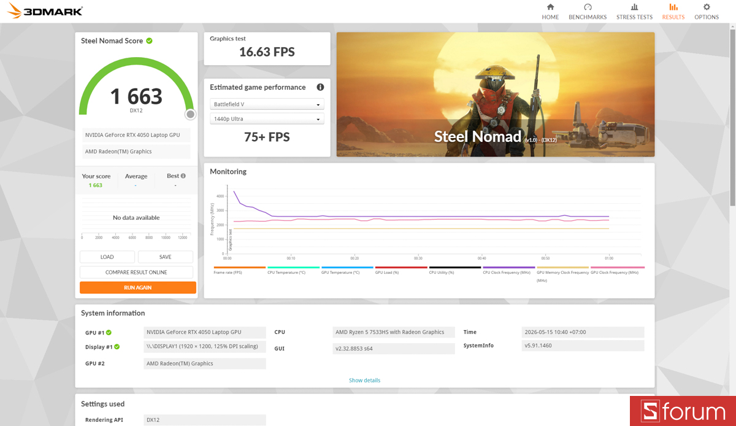The height and width of the screenshot is (426, 736).
Task: Click the SystemInfo version v5.91.1460
Action: point(583,346)
